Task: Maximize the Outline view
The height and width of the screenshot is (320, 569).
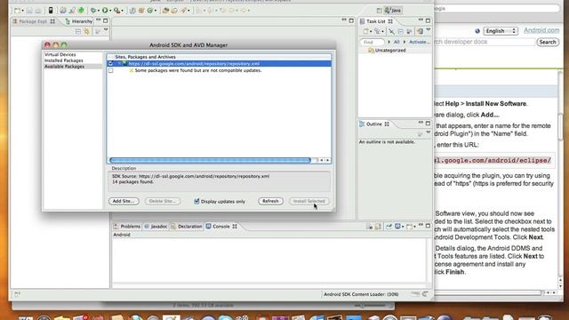Action: pyautogui.click(x=428, y=124)
